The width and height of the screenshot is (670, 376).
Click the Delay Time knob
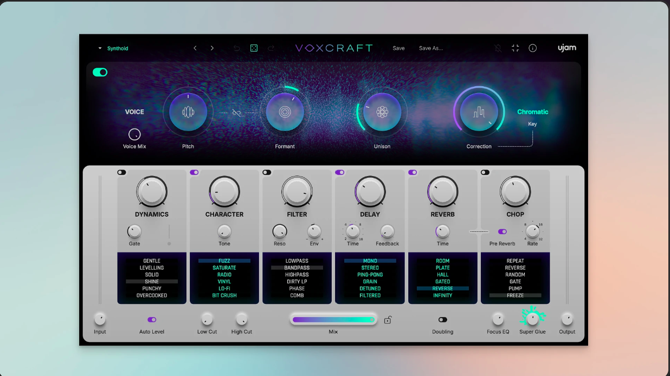click(353, 231)
